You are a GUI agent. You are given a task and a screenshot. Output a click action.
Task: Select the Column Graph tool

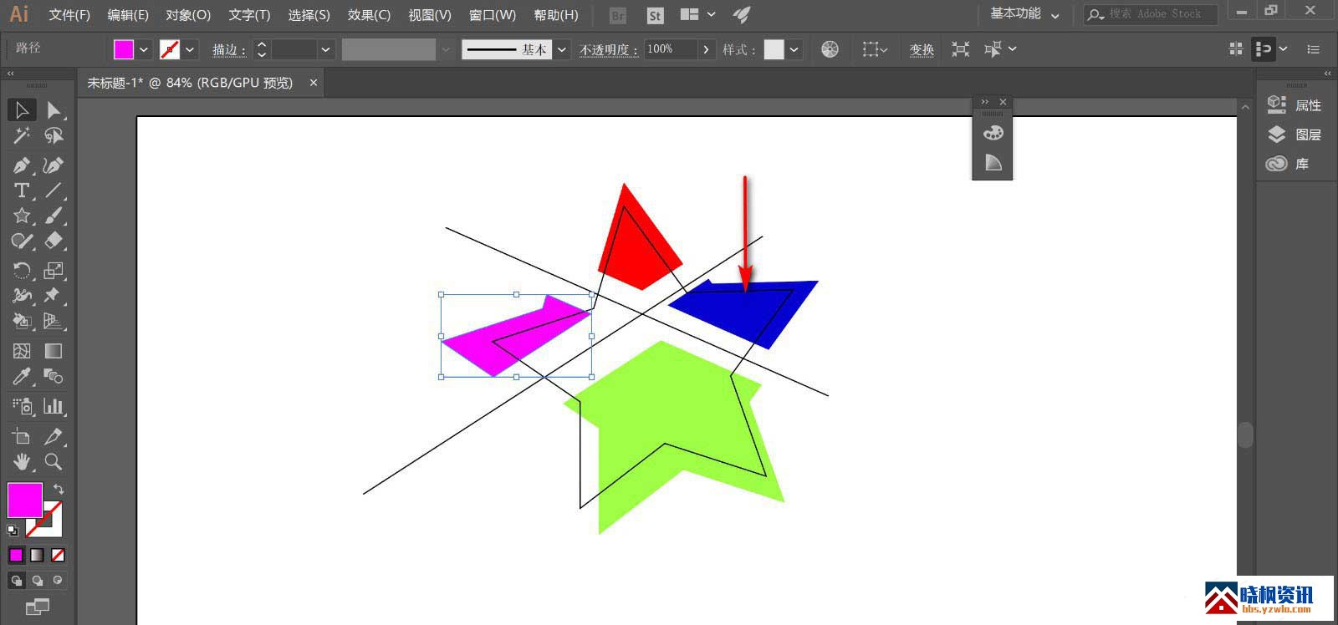click(54, 406)
